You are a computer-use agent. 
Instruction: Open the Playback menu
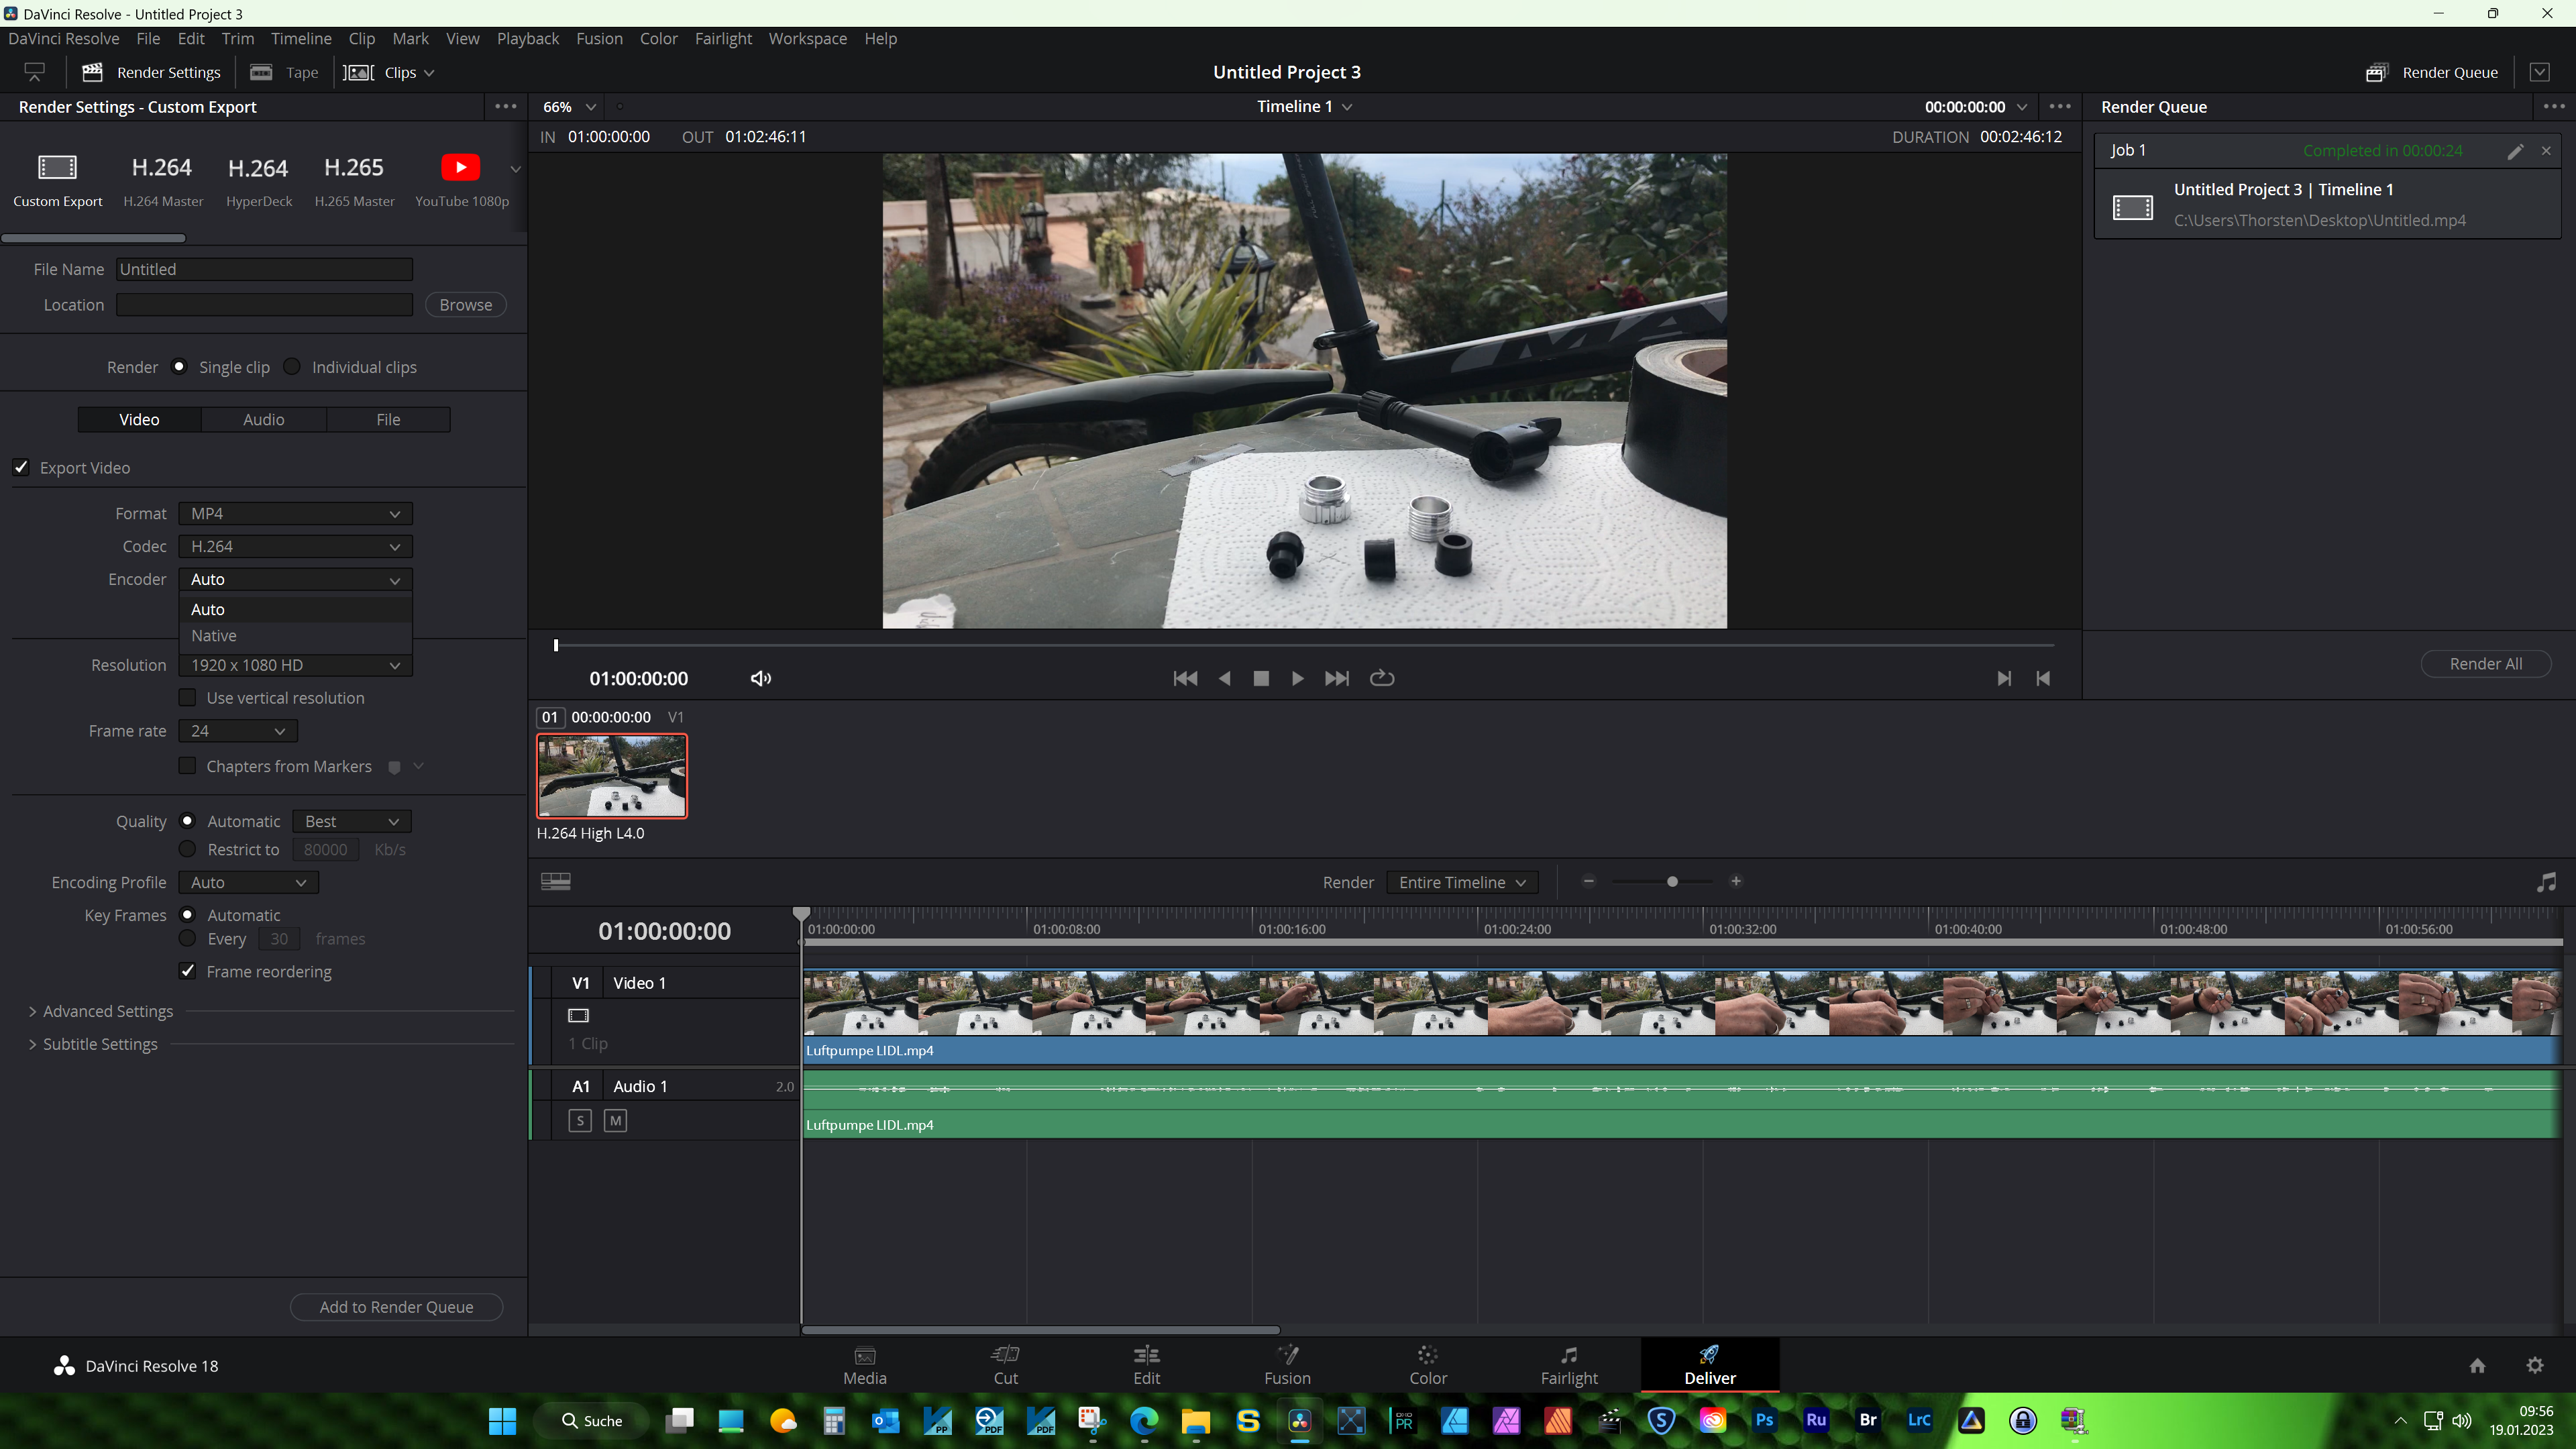pos(527,38)
